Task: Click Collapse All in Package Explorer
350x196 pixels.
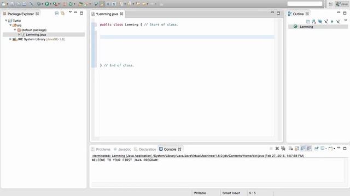Action: 57,13
